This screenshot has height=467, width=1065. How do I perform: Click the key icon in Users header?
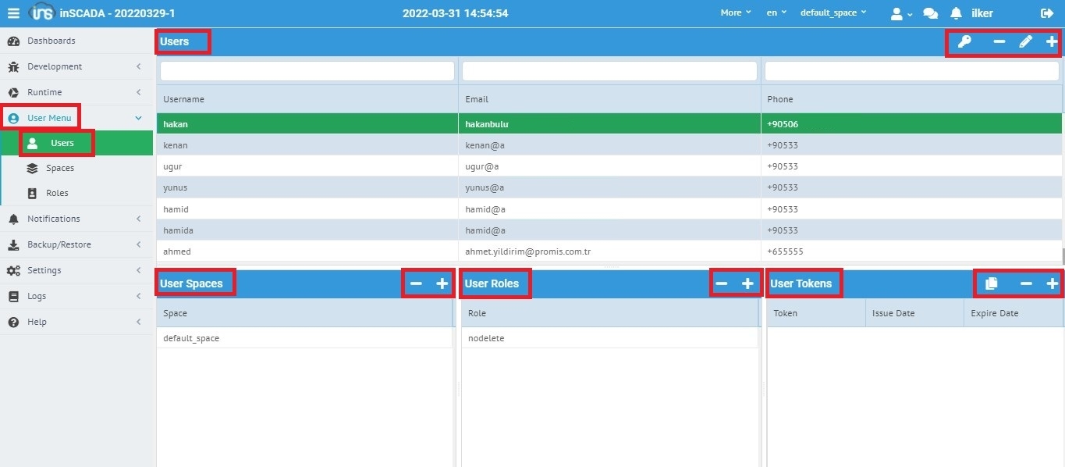[x=964, y=42]
